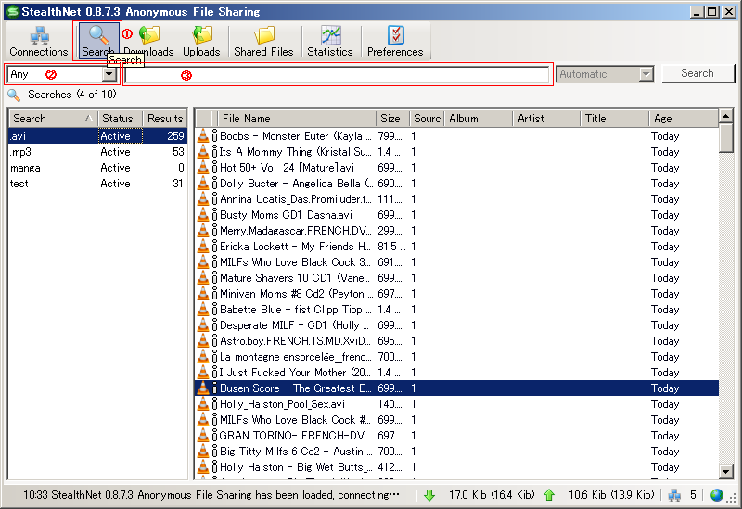742x509 pixels.
Task: Click VLC icon of Hot 50+ Vol 24 row
Action: point(203,168)
